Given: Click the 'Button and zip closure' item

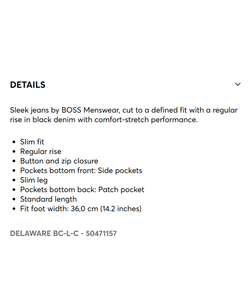Looking at the screenshot, I should tap(59, 161).
